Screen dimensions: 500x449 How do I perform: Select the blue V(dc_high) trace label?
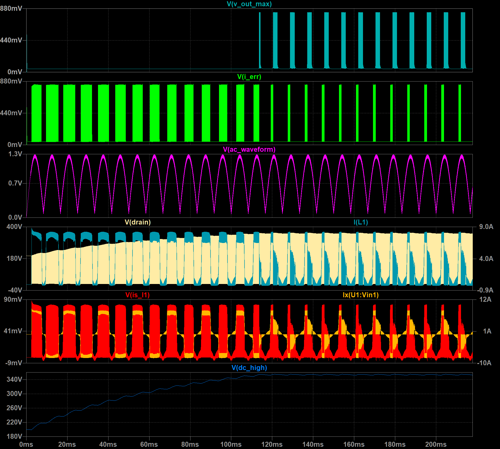[x=249, y=368]
